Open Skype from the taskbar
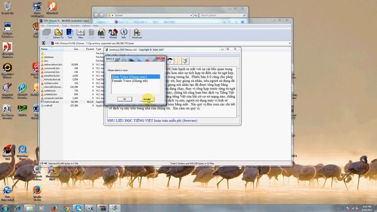Viewport: 377px width, 212px height. [78, 208]
